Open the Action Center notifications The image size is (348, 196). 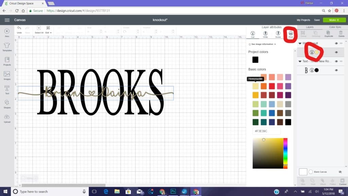pos(341,191)
